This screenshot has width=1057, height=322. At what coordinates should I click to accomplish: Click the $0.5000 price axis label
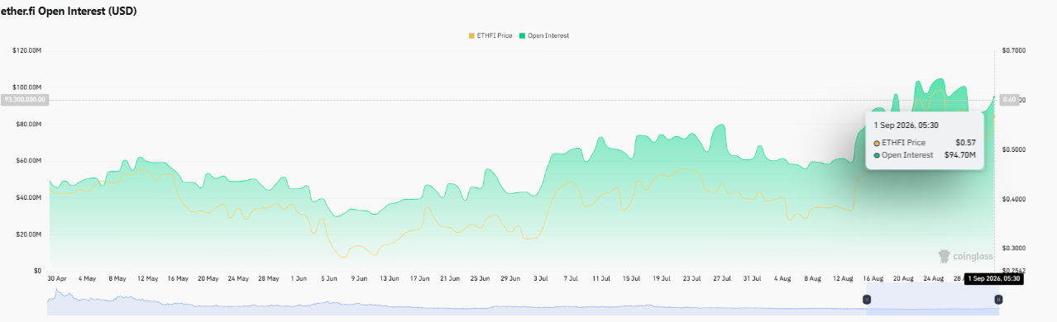1014,149
